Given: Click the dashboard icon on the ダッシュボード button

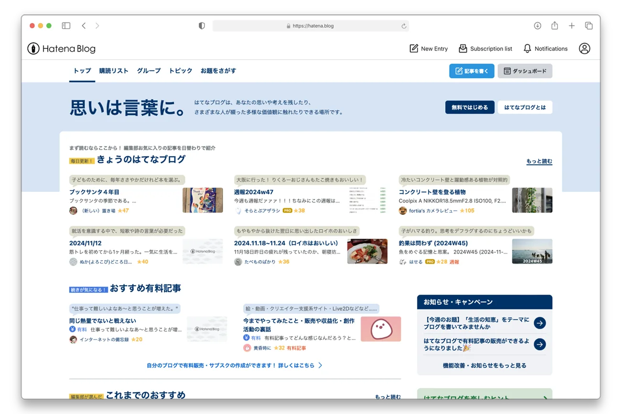Looking at the screenshot, I should pos(507,70).
